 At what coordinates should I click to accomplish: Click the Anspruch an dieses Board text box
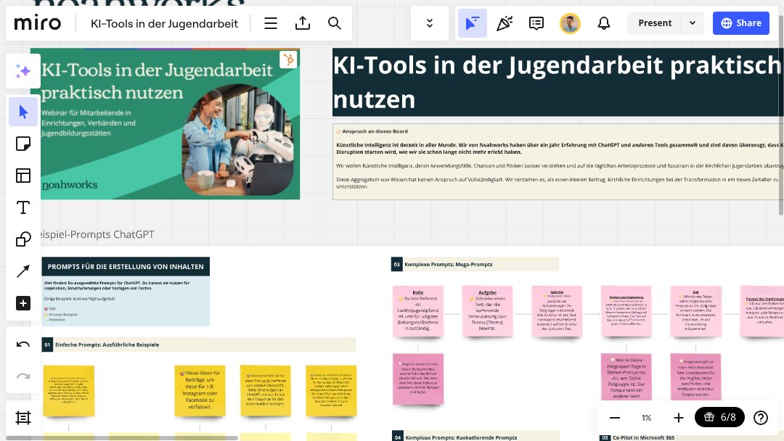coord(558,162)
